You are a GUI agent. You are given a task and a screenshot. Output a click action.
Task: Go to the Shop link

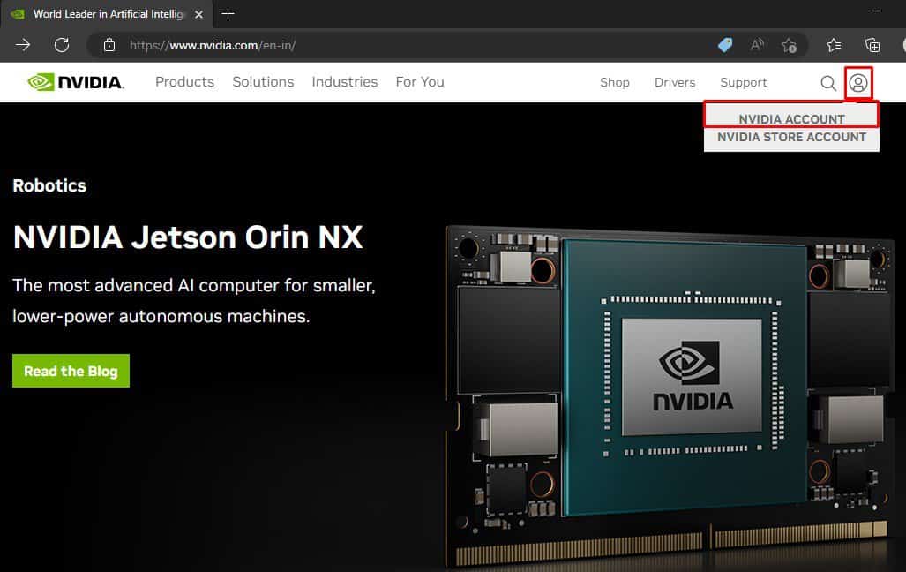(x=615, y=83)
